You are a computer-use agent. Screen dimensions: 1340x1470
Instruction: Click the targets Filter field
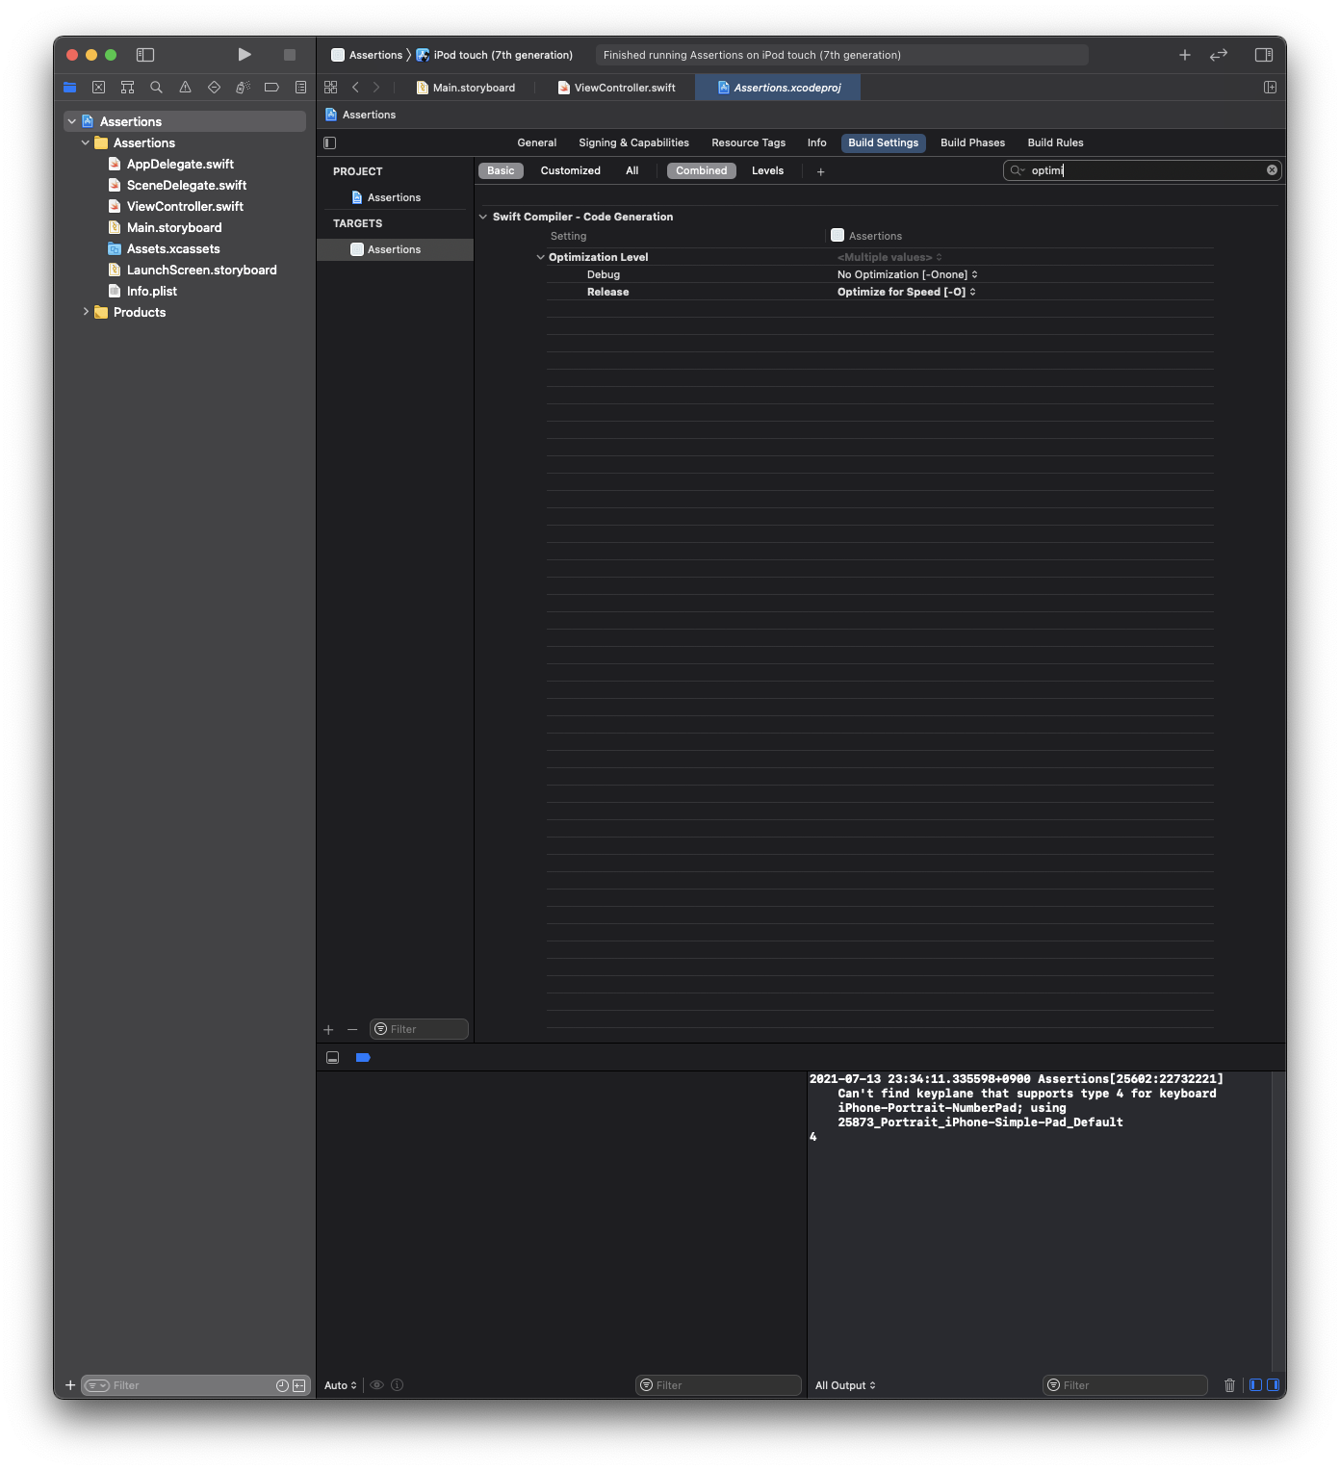click(x=420, y=1029)
